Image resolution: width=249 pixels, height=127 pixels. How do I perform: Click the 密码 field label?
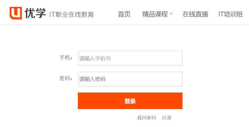[66, 78]
